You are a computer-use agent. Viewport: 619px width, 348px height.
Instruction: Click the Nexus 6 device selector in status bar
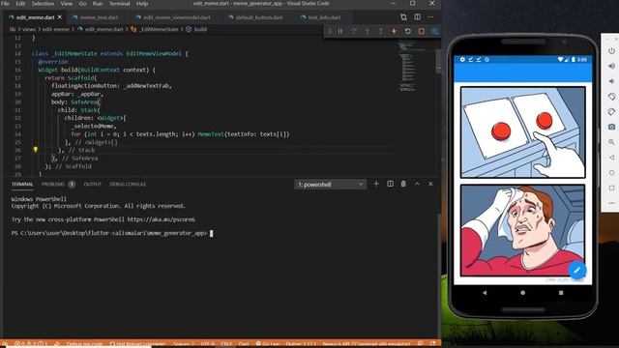(x=367, y=344)
